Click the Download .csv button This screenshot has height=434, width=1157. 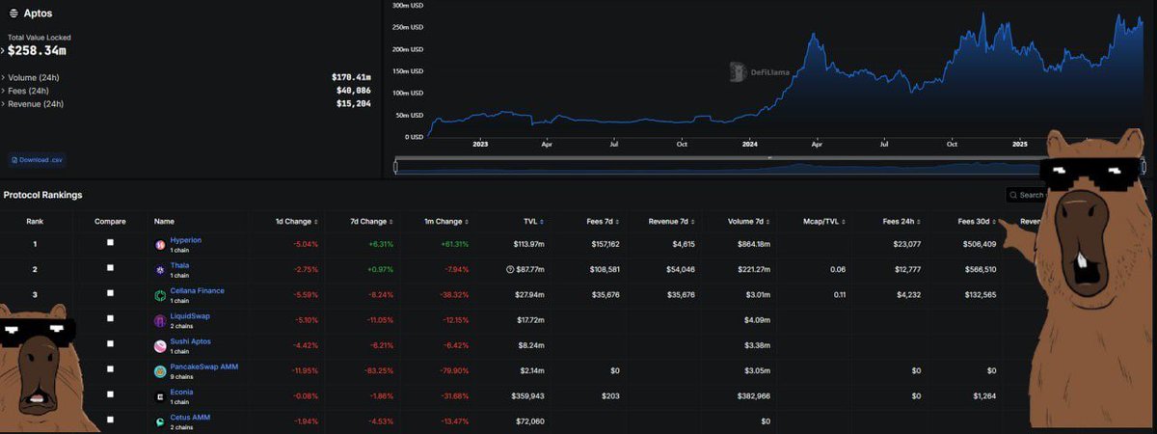38,159
